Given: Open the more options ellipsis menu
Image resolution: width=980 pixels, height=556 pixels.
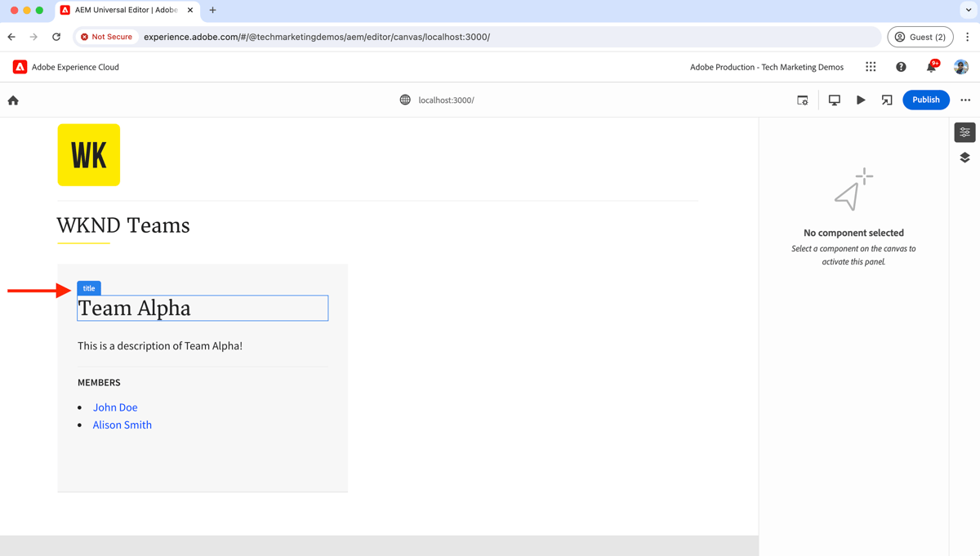Looking at the screenshot, I should pyautogui.click(x=965, y=100).
